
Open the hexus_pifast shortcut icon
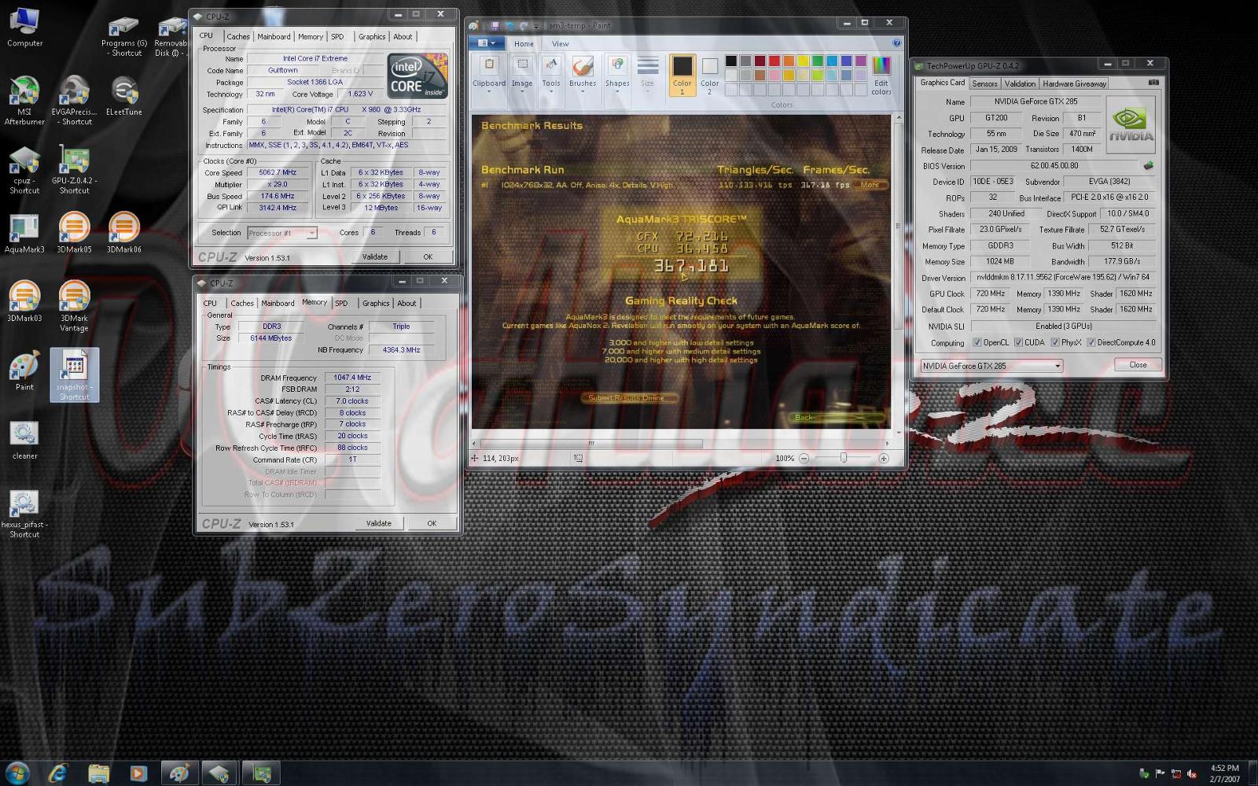tap(24, 514)
